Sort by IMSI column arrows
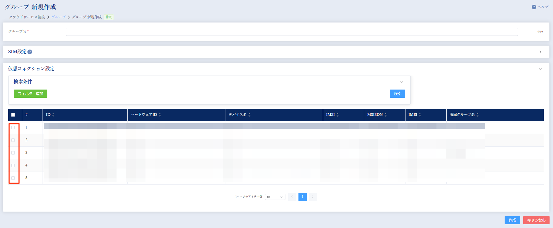Image resolution: width=553 pixels, height=228 pixels. pos(338,115)
